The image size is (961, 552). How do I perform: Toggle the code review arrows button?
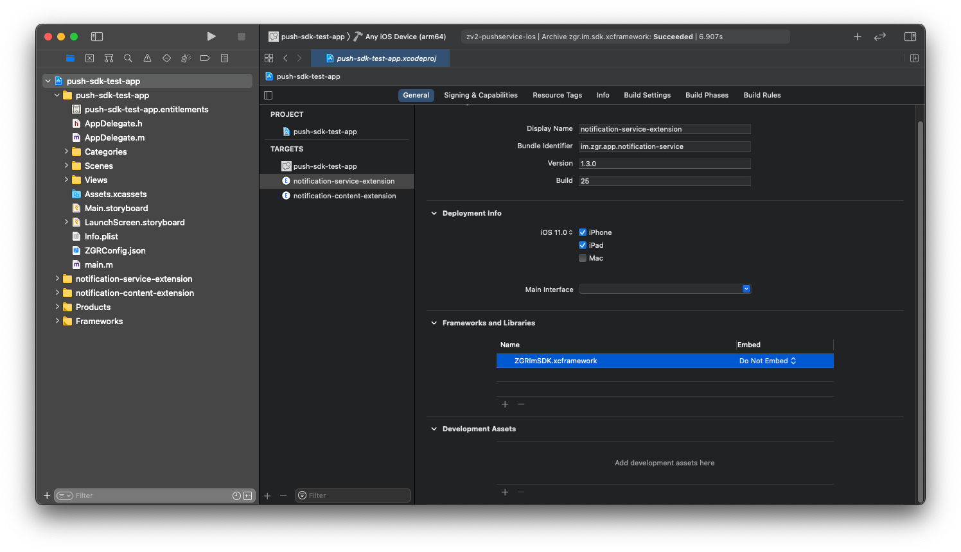point(880,37)
